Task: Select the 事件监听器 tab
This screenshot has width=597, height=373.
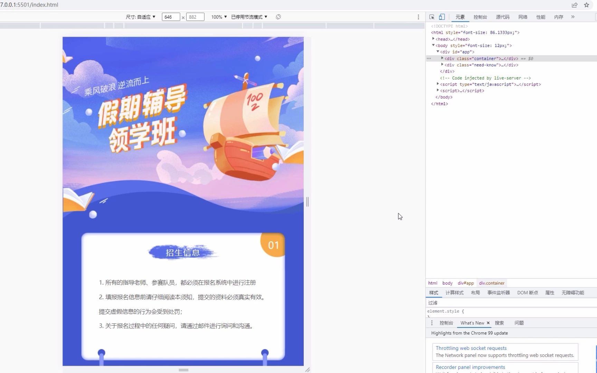Action: [x=499, y=293]
